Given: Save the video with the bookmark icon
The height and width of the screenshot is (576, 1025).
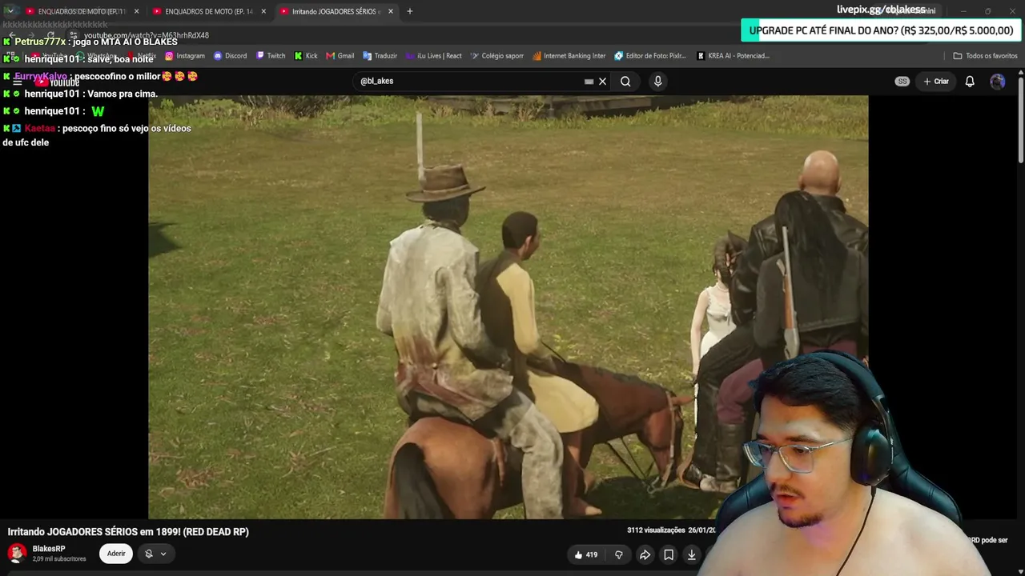Looking at the screenshot, I should [669, 554].
